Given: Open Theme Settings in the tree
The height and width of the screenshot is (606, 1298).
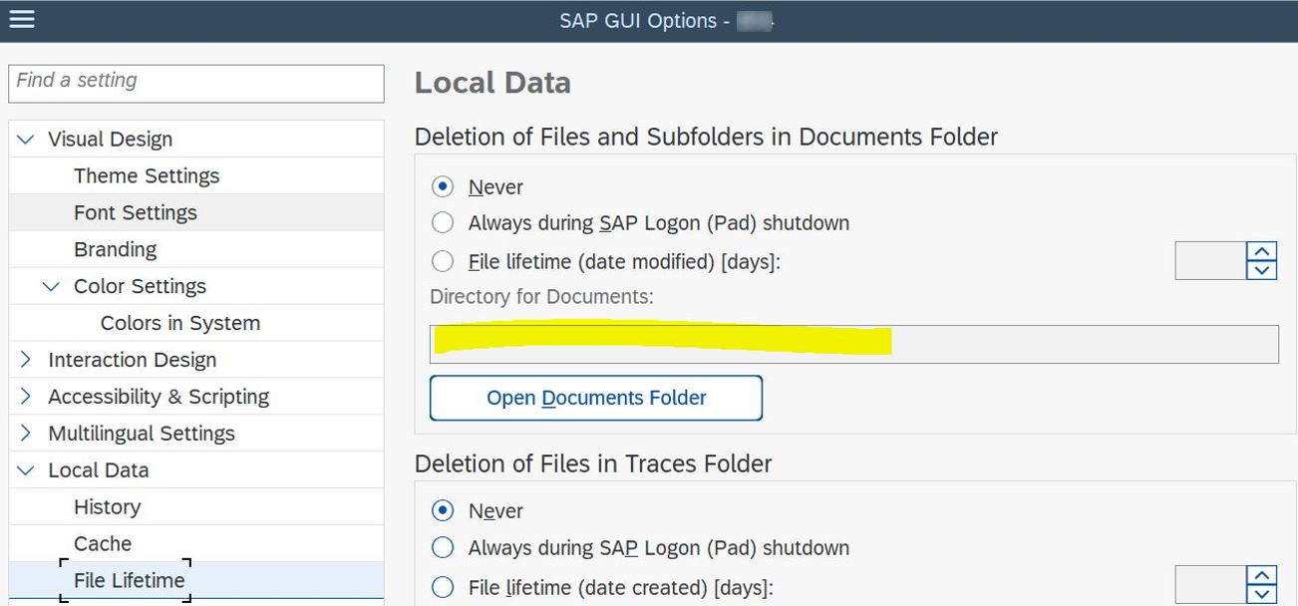Looking at the screenshot, I should [x=147, y=176].
